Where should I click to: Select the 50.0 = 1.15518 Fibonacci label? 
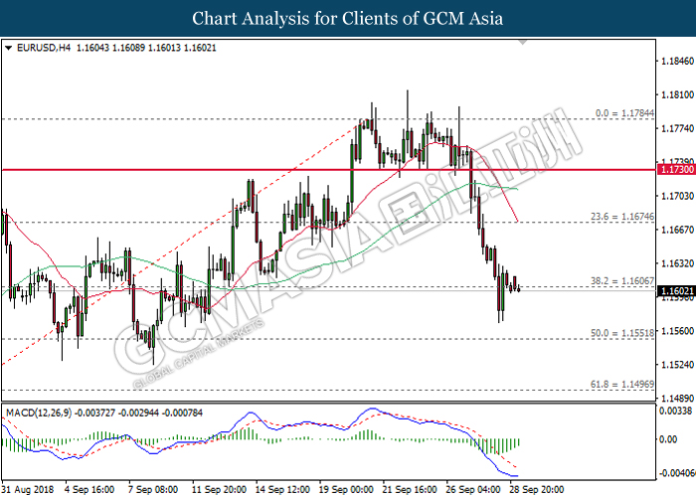tap(621, 333)
